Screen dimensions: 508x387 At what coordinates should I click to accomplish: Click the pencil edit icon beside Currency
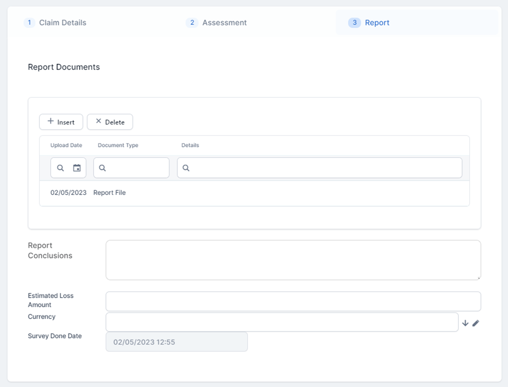point(476,323)
